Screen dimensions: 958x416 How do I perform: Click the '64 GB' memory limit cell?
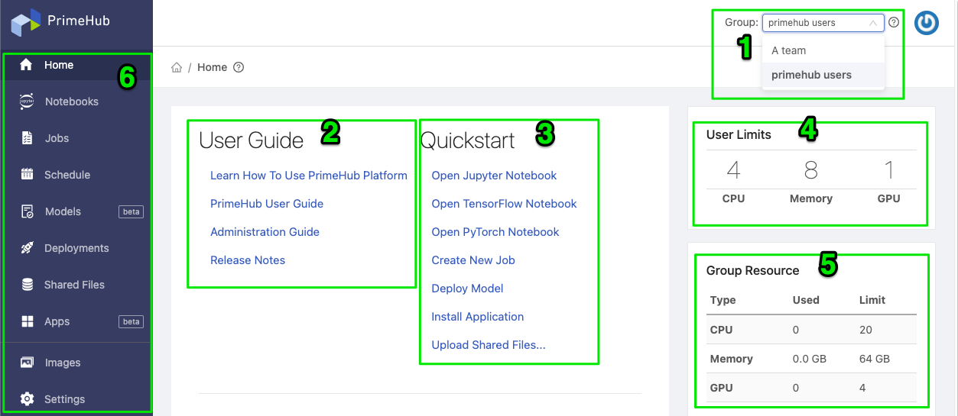(874, 359)
